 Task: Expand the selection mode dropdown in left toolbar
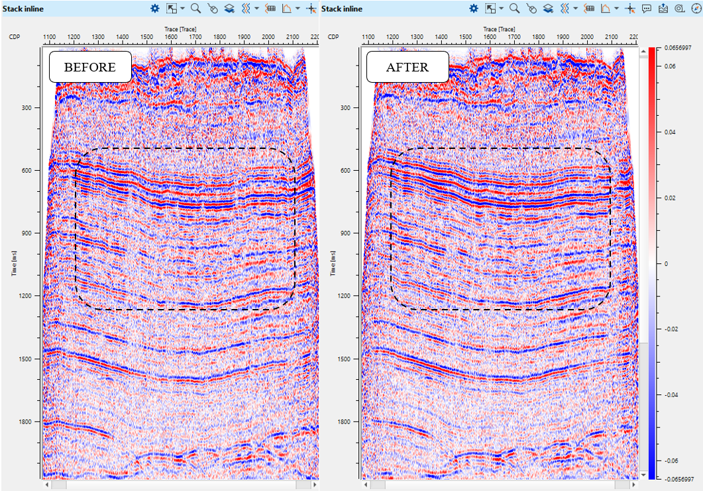click(x=182, y=9)
